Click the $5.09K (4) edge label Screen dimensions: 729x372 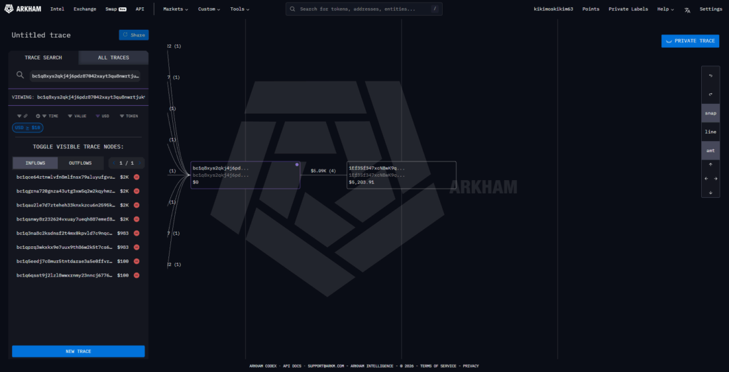pyautogui.click(x=323, y=171)
